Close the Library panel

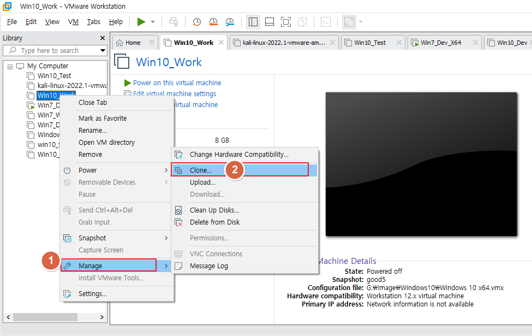pyautogui.click(x=103, y=38)
